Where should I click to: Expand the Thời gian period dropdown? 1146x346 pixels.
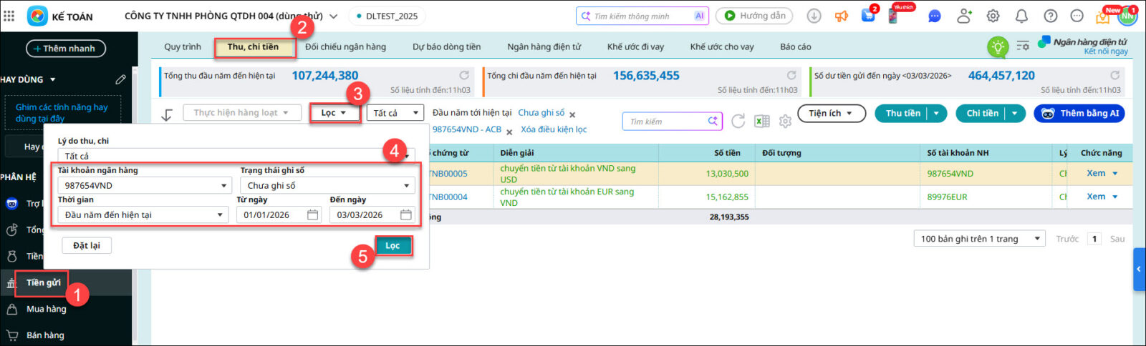point(220,215)
